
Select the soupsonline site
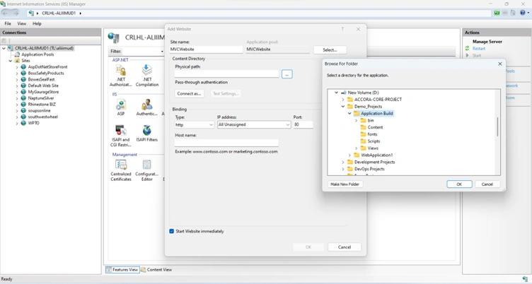click(39, 110)
